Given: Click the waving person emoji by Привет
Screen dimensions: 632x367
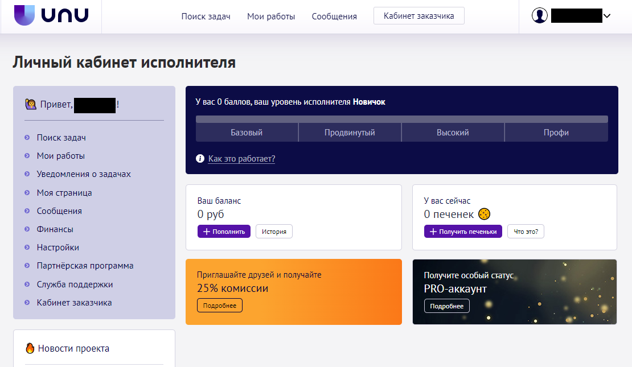Looking at the screenshot, I should (31, 105).
